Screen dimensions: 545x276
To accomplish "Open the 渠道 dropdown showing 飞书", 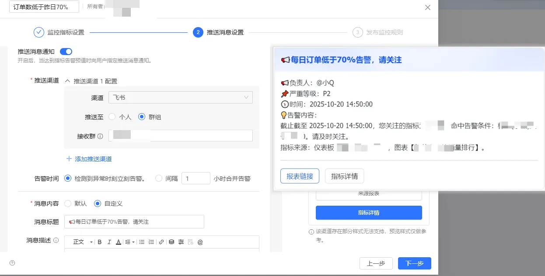I will click(x=180, y=97).
